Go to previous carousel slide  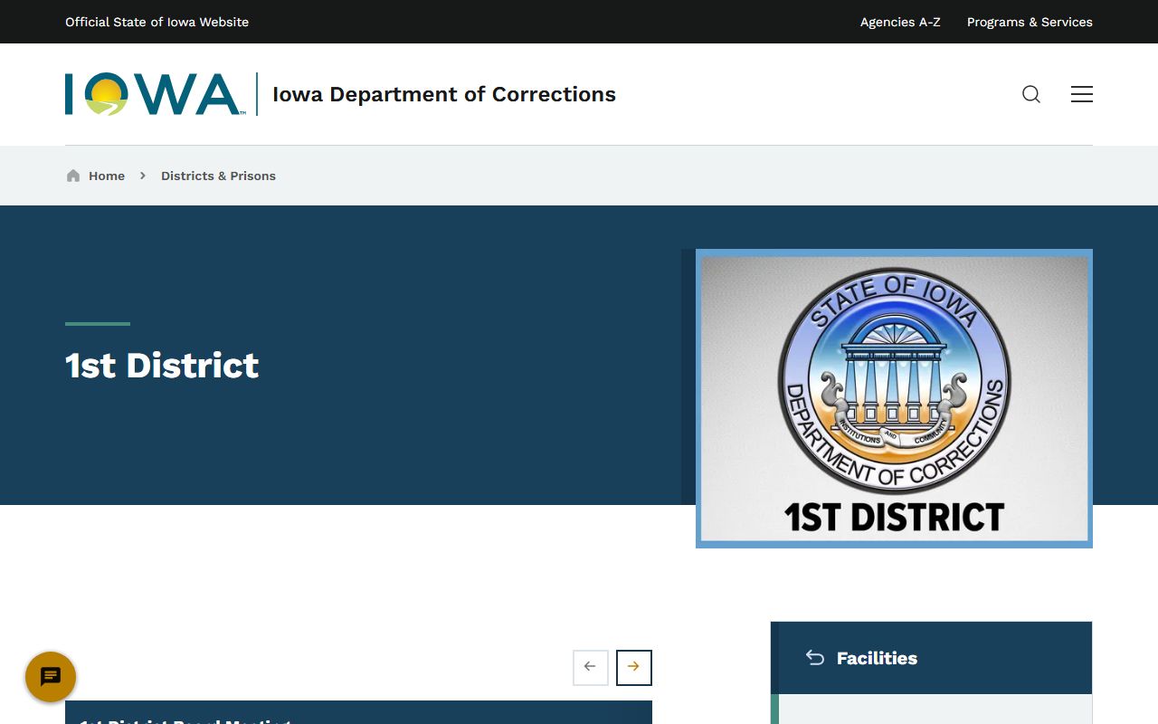(x=591, y=668)
